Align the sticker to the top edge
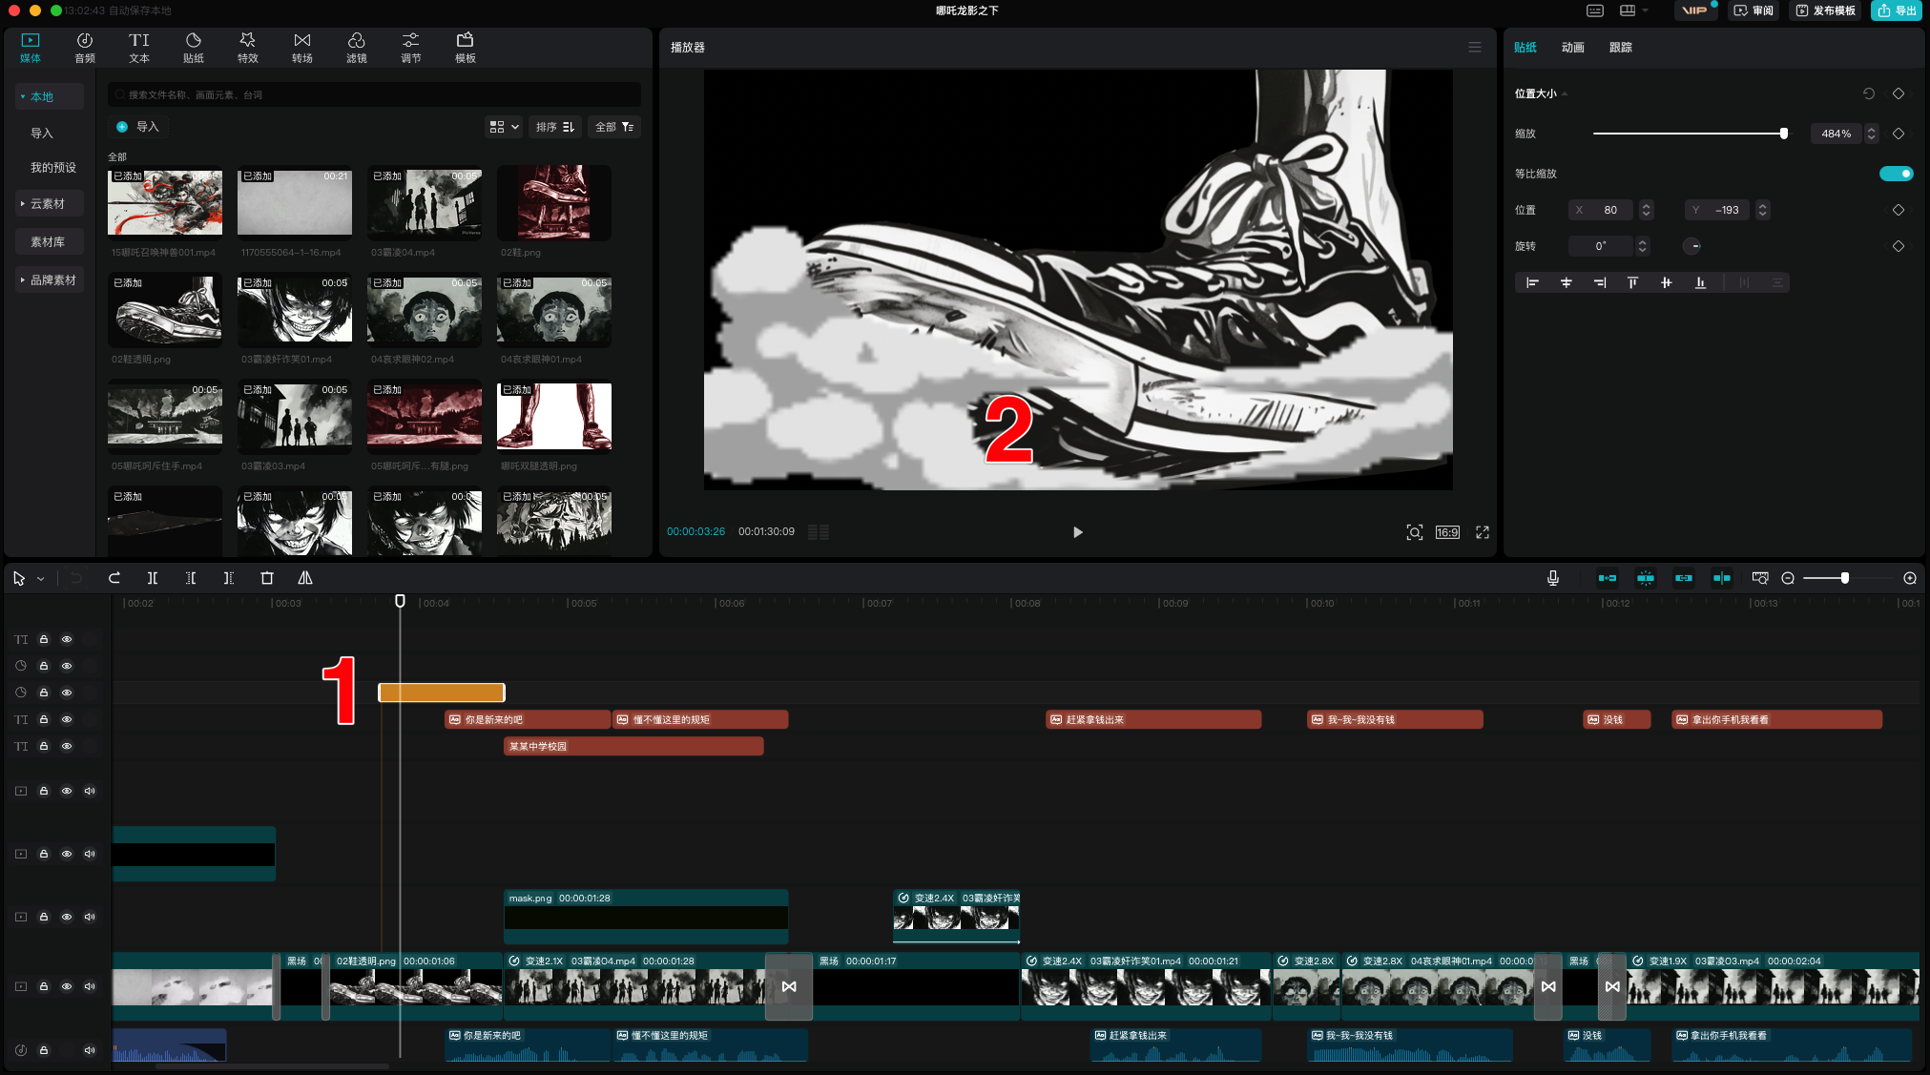Viewport: 1930px width, 1075px height. pos(1632,282)
